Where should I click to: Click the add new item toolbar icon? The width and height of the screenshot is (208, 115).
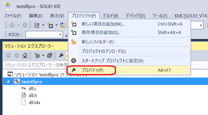click(x=50, y=25)
